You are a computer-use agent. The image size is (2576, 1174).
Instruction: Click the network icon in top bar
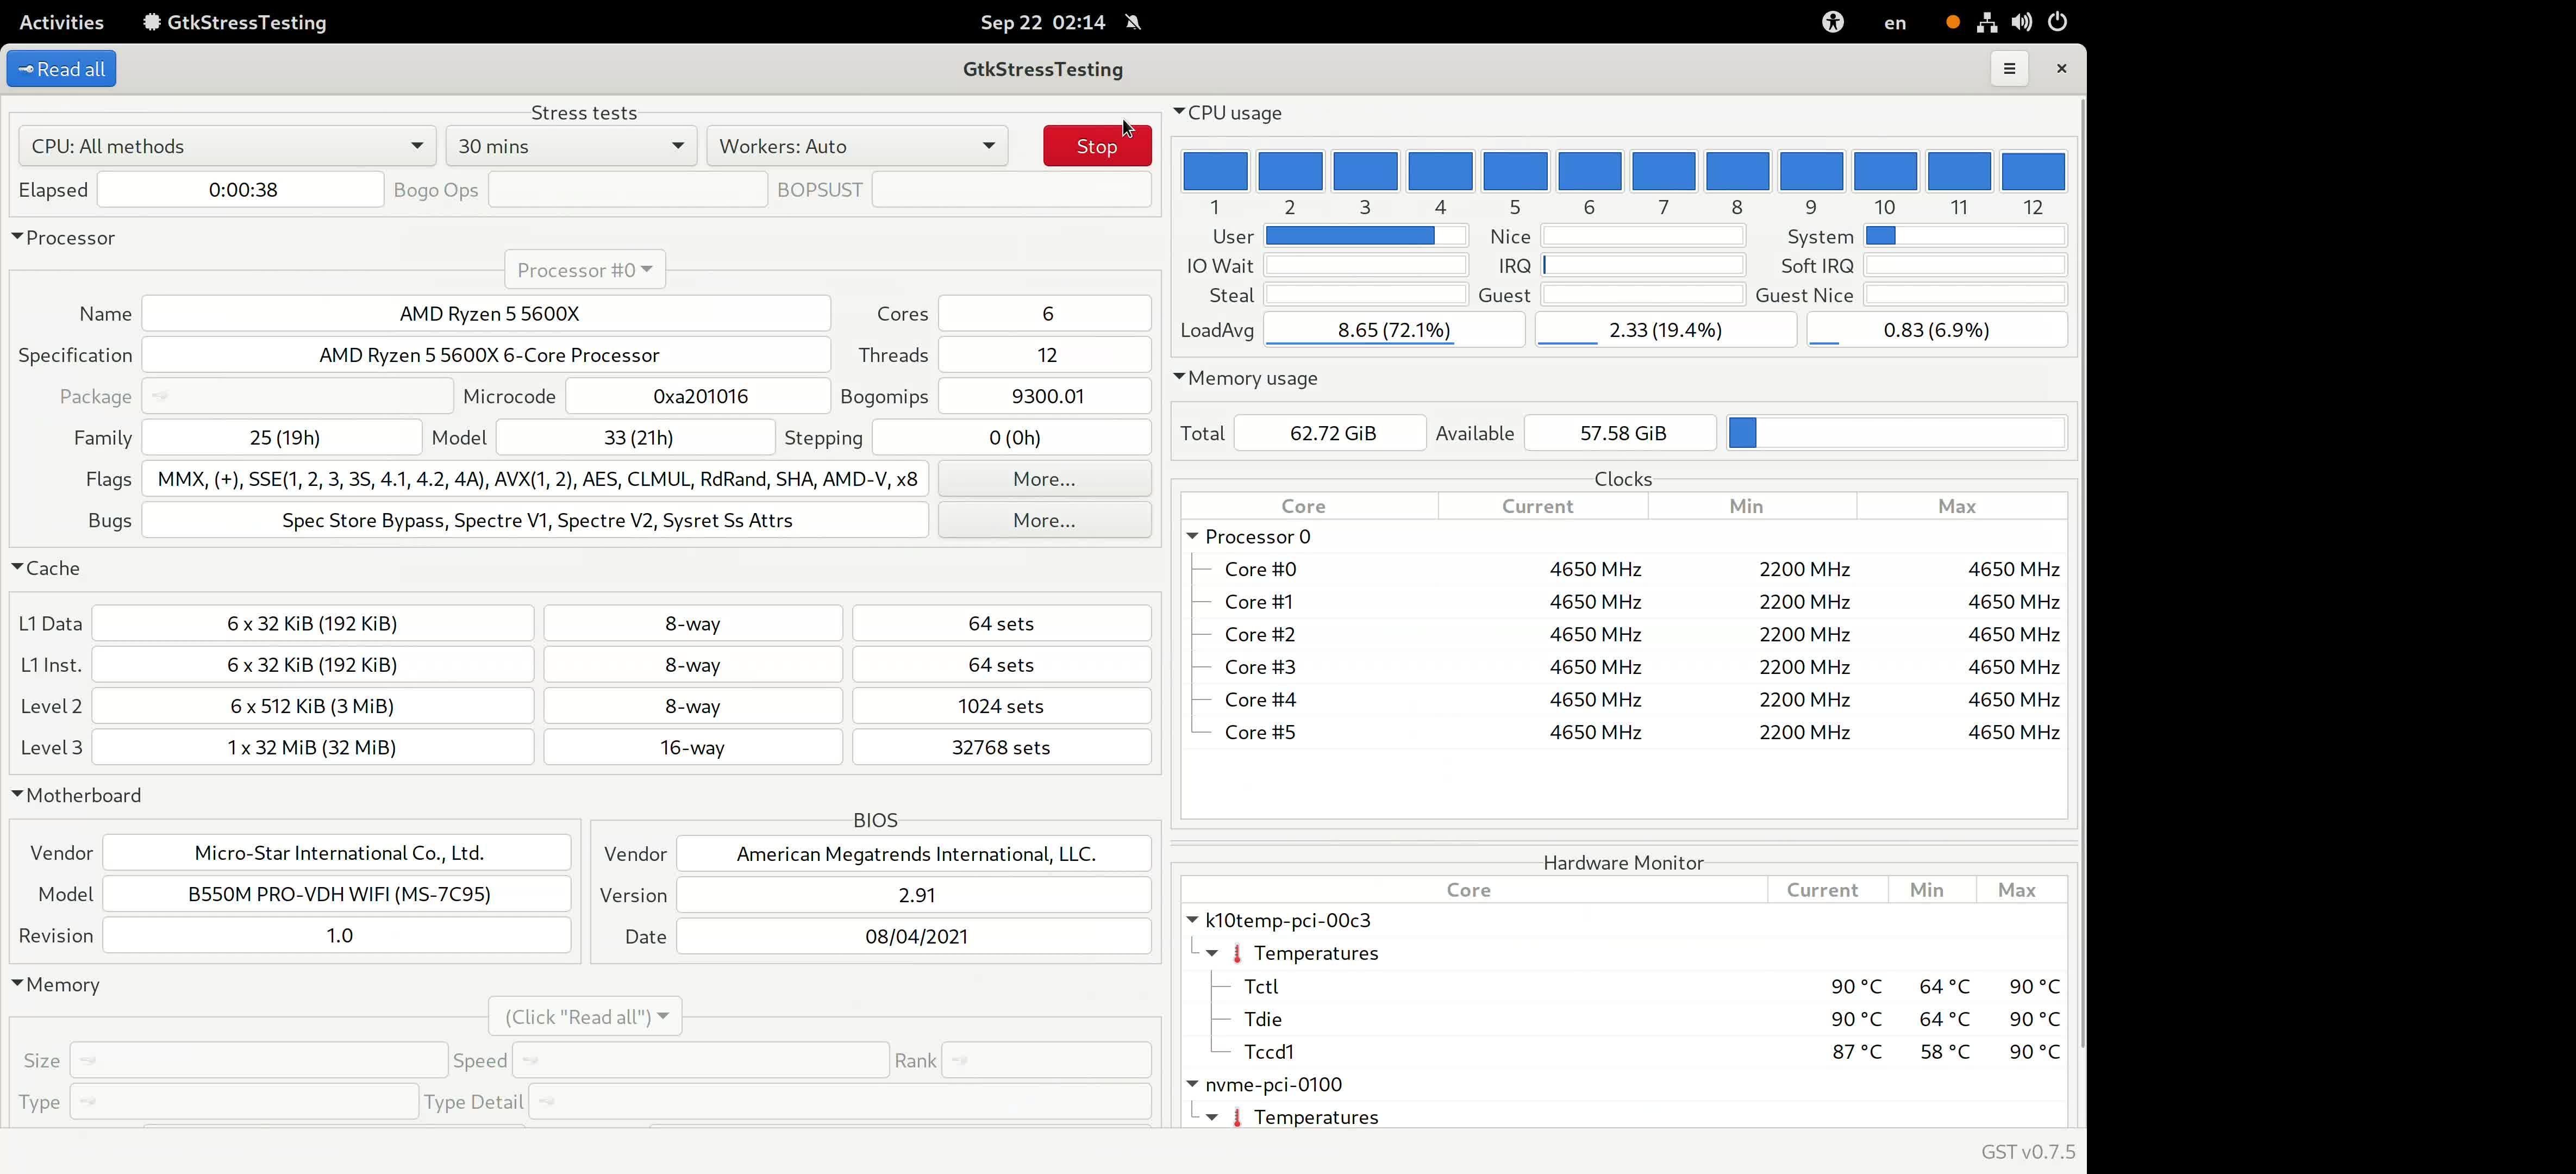coord(1986,22)
